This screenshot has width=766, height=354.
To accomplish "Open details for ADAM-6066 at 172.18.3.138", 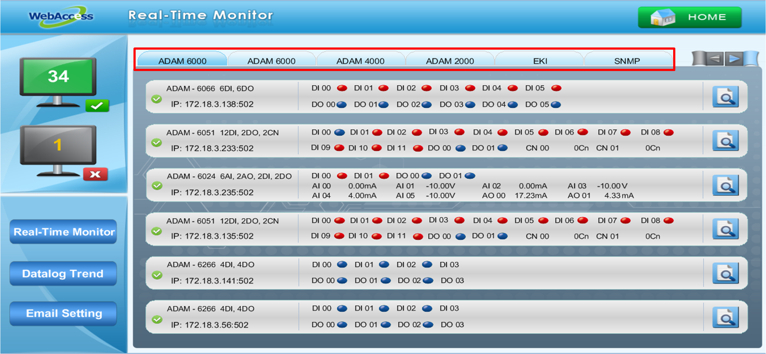I will point(725,97).
